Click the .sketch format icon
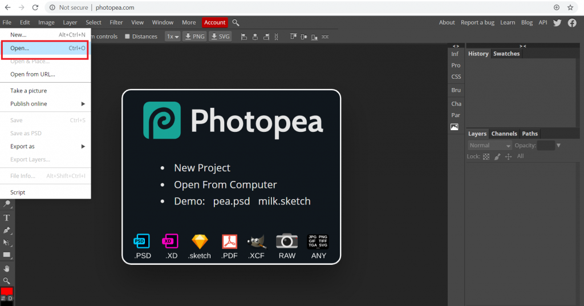 [200, 241]
